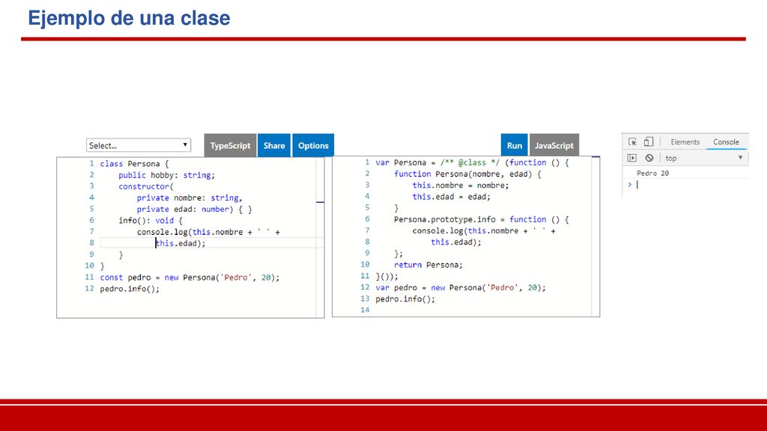Viewport: 767px width, 431px height.
Task: Clear the console with the ban icon
Action: click(x=649, y=158)
